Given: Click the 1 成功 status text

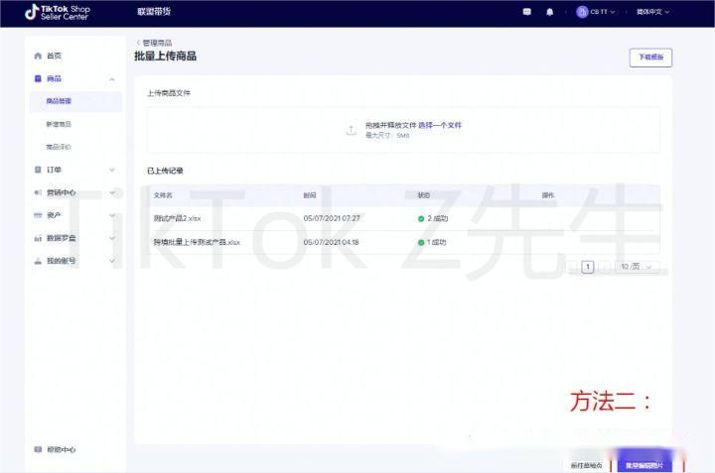Looking at the screenshot, I should click(x=436, y=242).
